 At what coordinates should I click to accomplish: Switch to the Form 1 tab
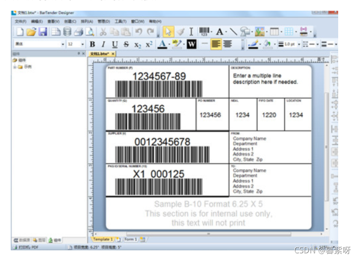coord(130,239)
